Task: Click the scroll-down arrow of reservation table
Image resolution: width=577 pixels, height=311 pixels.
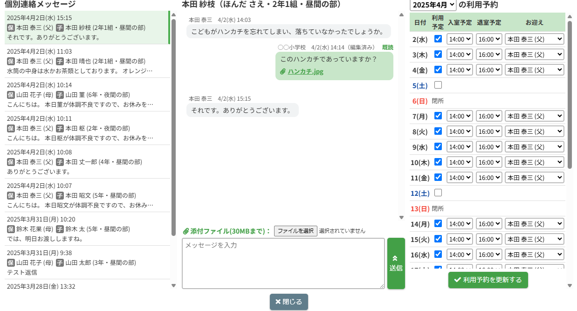Action: pos(570,285)
